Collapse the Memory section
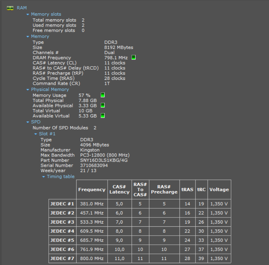The image size is (269, 265). (28, 36)
